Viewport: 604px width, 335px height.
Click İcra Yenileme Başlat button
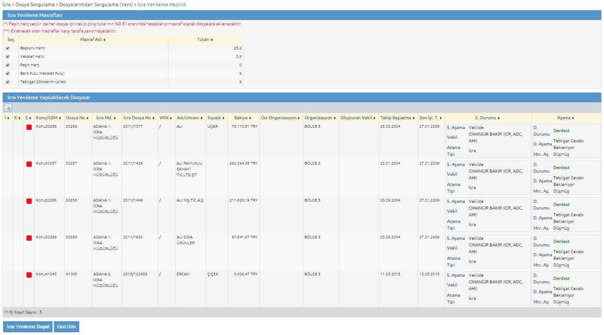(x=28, y=327)
